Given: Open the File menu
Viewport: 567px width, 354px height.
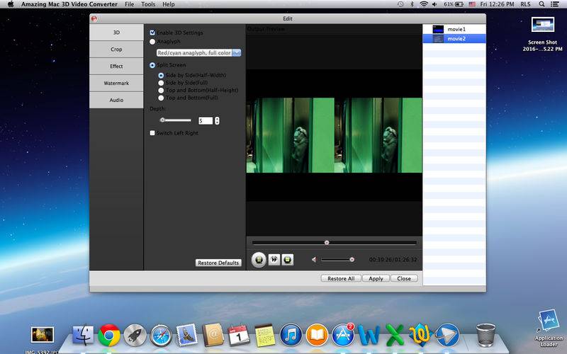Looking at the screenshot, I should pyautogui.click(x=129, y=4).
